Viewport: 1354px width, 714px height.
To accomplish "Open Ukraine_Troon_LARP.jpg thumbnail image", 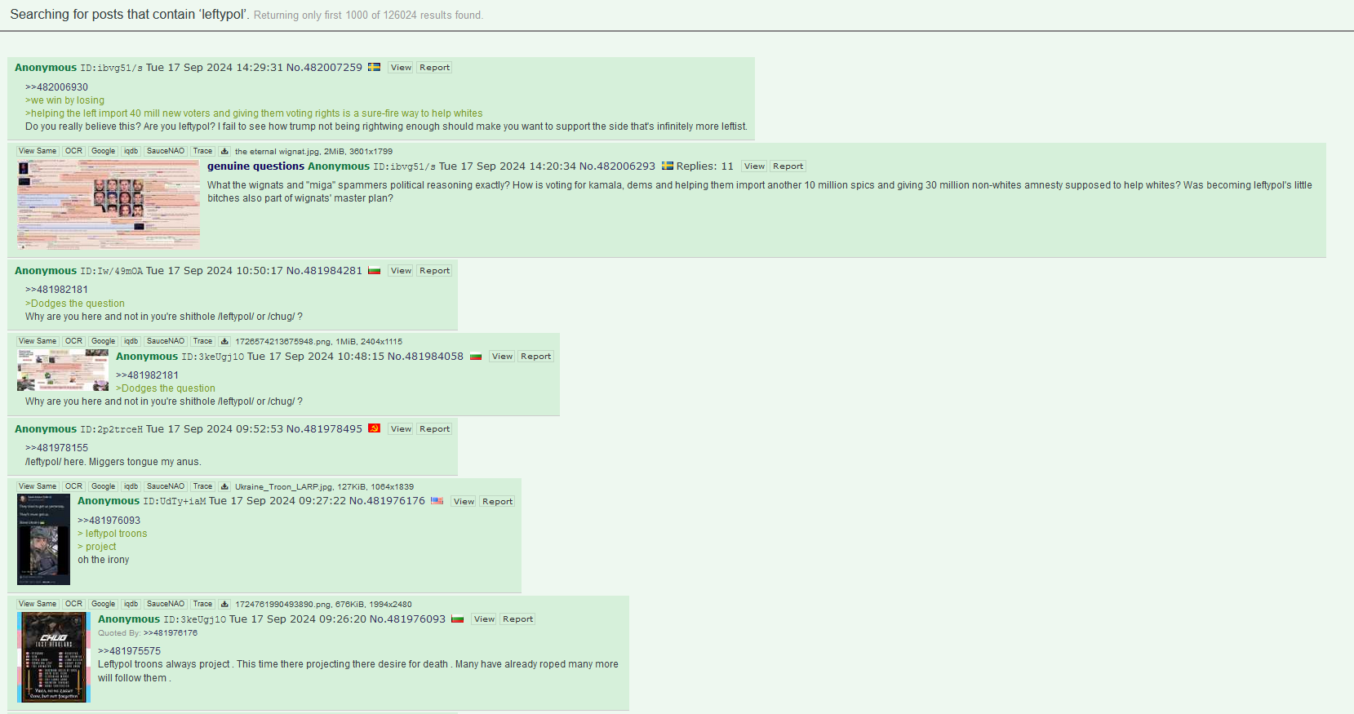I will click(43, 539).
